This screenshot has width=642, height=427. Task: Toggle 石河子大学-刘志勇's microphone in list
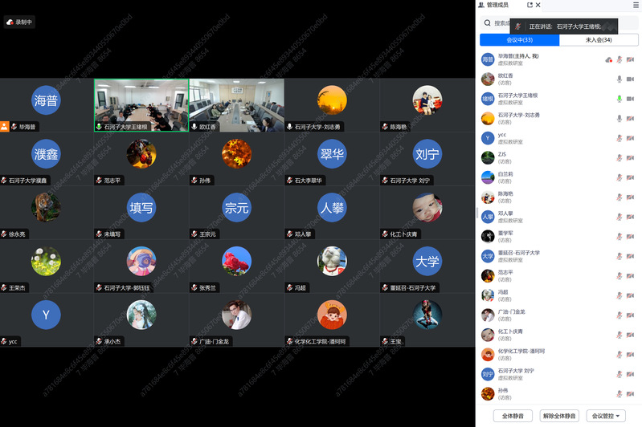[x=620, y=118]
